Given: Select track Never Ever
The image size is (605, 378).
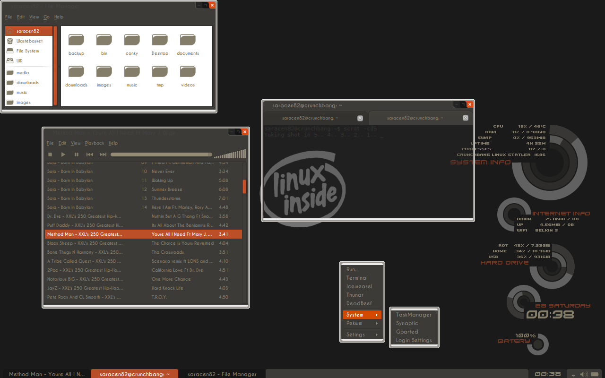Looking at the screenshot, I should point(143,172).
